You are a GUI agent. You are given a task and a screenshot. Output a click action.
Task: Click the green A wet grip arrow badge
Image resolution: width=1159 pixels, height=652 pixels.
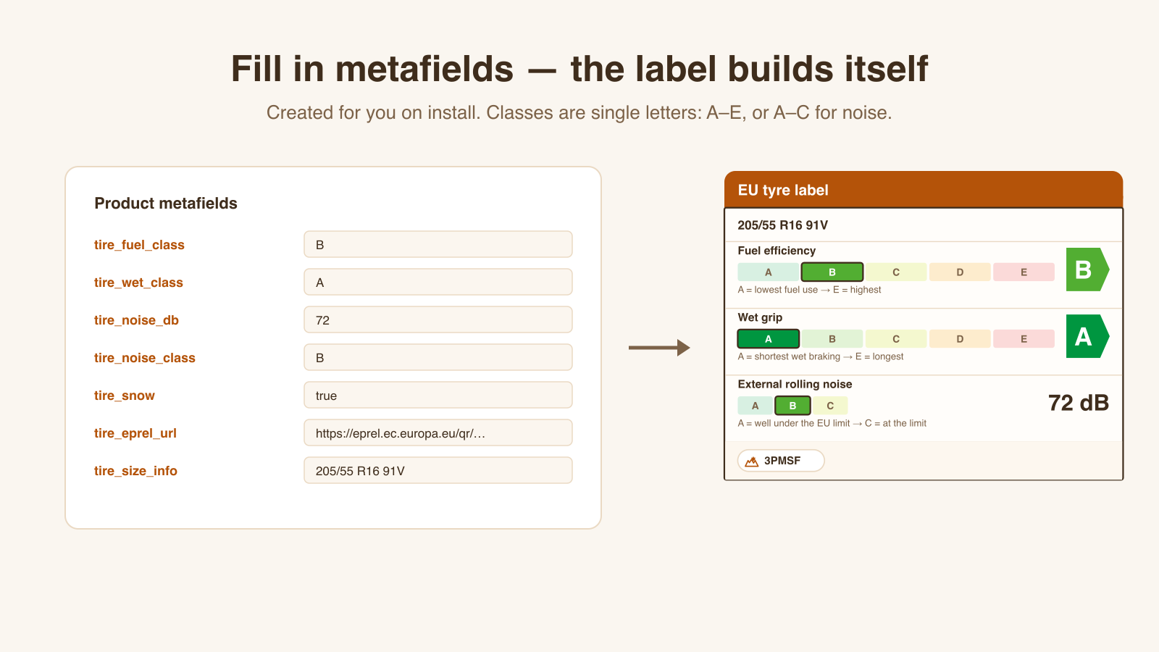click(1087, 336)
